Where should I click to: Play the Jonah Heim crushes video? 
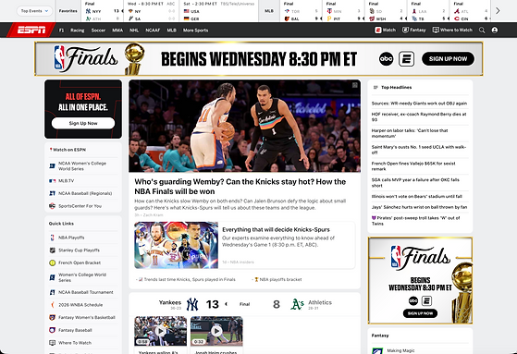click(x=216, y=331)
